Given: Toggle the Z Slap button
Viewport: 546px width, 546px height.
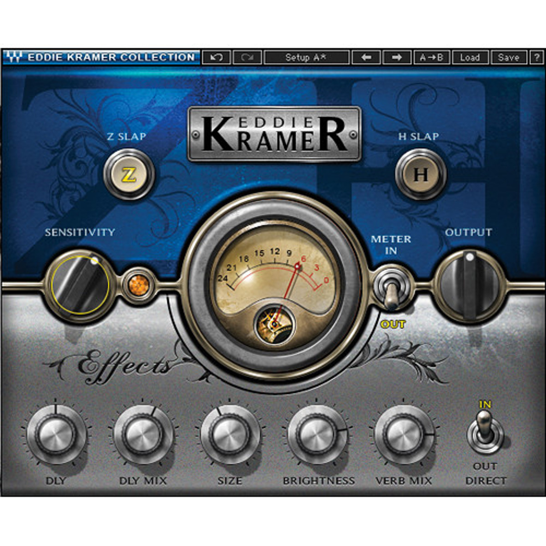Looking at the screenshot, I should point(129,175).
